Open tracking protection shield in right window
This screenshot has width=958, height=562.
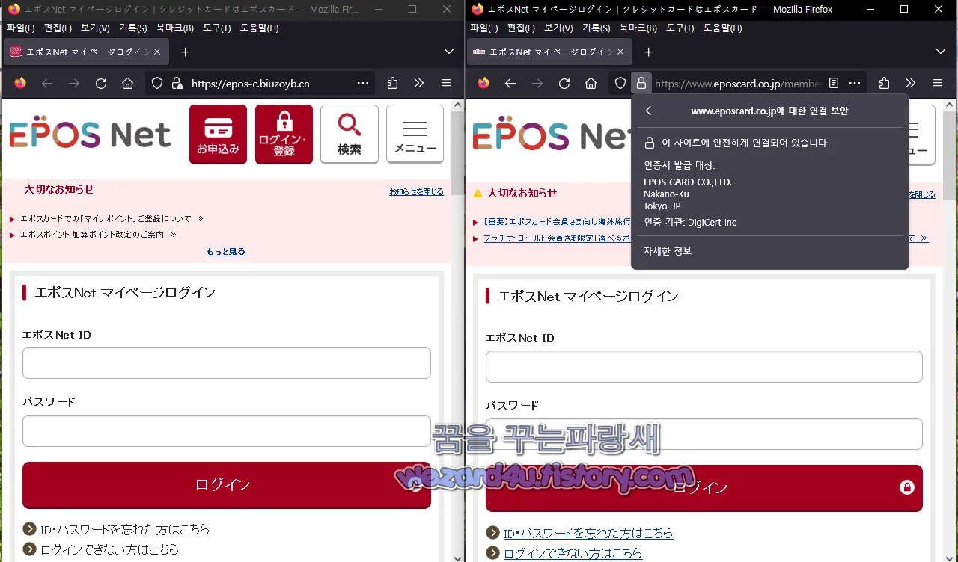[620, 84]
